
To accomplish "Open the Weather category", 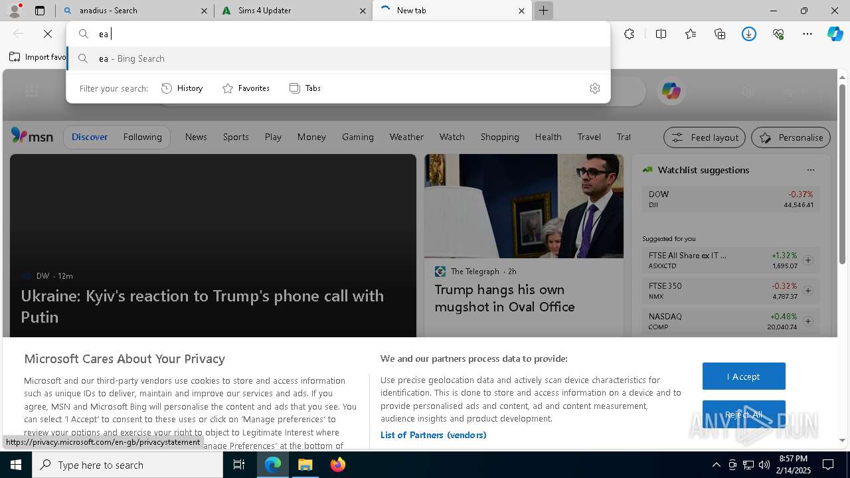I will (x=406, y=137).
